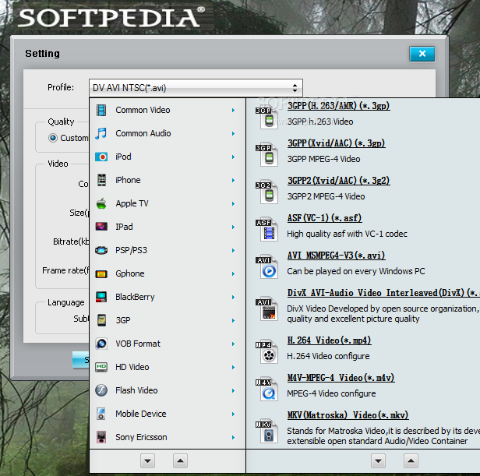Expand the Common Video submenu arrow

tap(233, 110)
